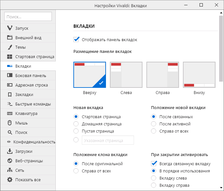Viewport: 224px width, 191px height.
Task: Choose После активной tab position
Action: pos(154,124)
